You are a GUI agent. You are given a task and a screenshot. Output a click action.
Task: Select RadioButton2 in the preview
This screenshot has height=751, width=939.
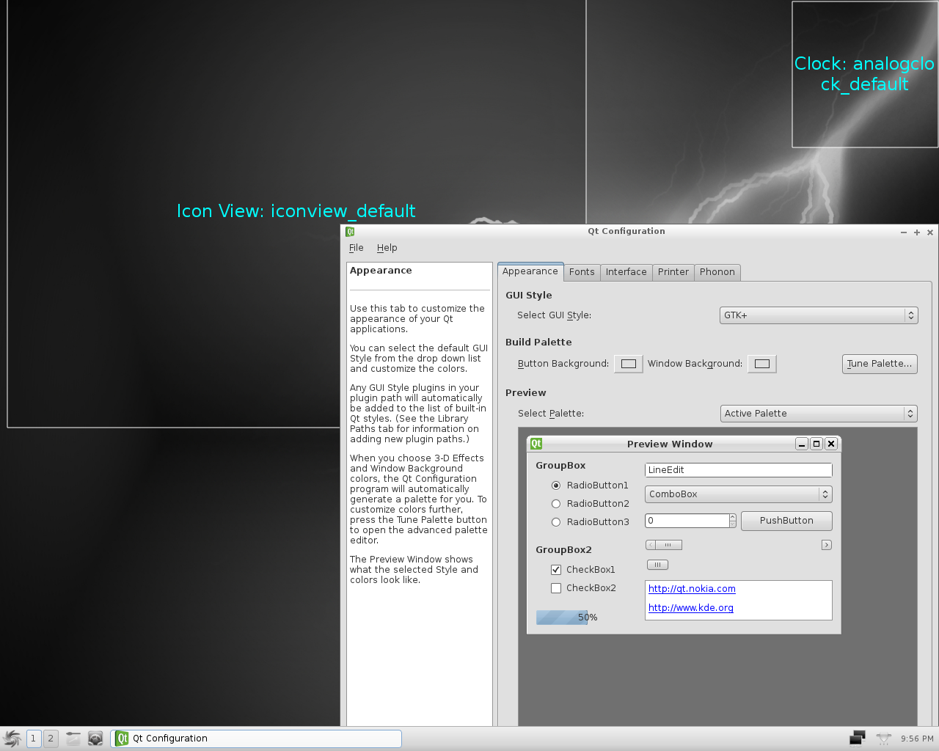(556, 504)
